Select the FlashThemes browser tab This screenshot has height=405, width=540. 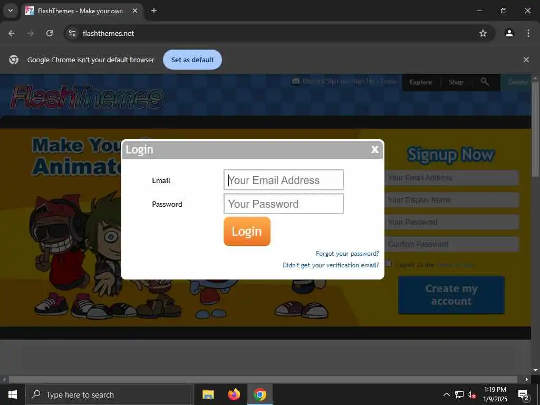pos(81,11)
